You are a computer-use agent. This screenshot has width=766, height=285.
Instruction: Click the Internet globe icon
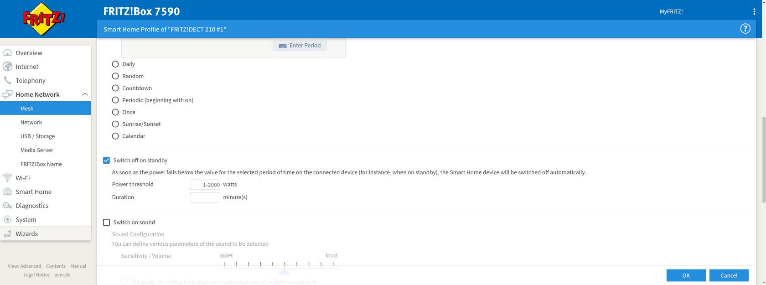pos(7,67)
